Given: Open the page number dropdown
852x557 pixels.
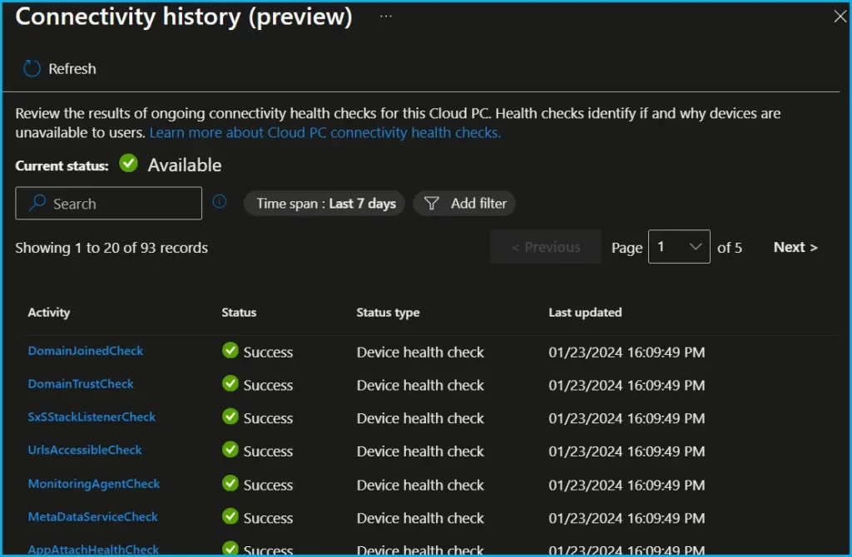Looking at the screenshot, I should (x=679, y=247).
